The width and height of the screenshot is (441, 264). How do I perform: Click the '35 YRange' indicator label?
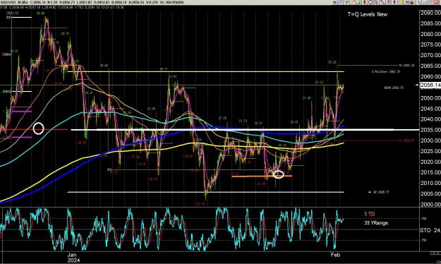point(376,223)
